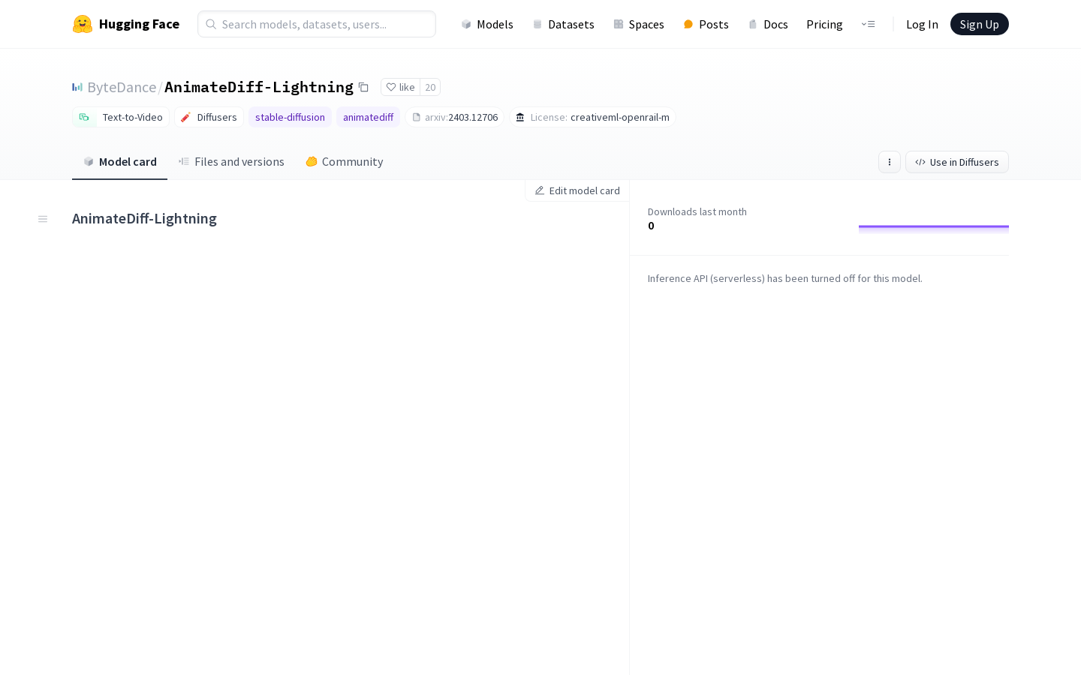Focus the search models, datasets, users field
Viewport: 1081px width, 675px height.
coord(317,24)
